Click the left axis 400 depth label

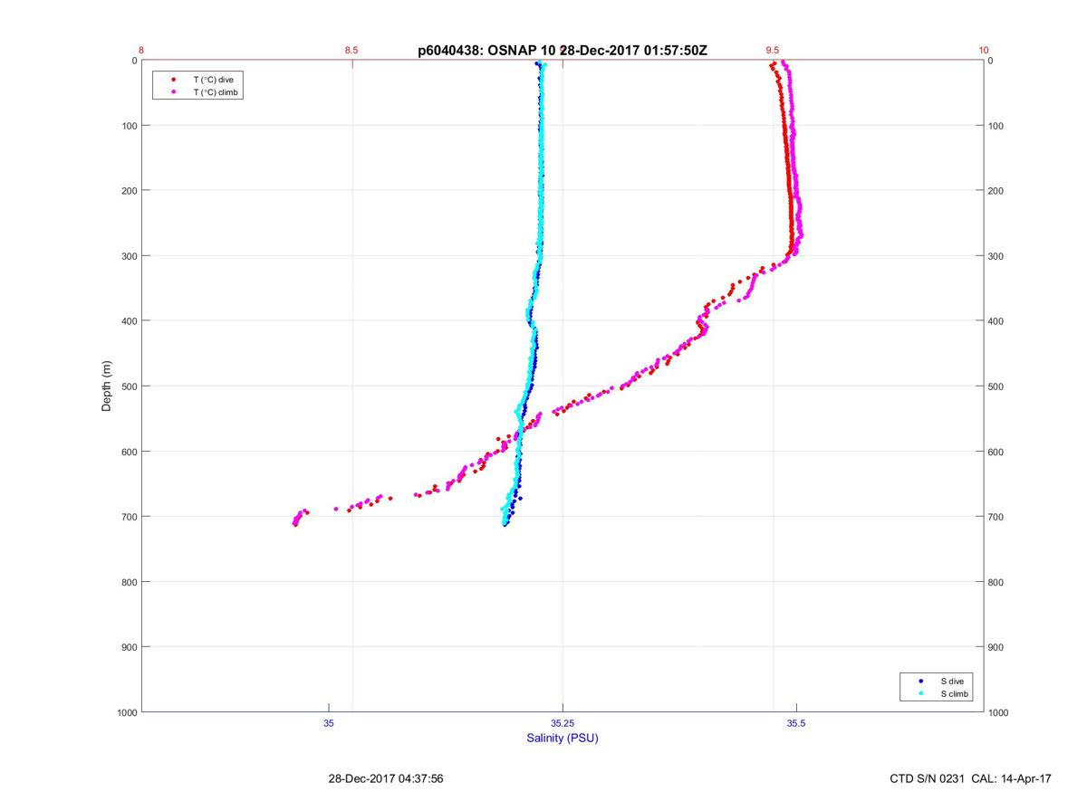(x=129, y=321)
